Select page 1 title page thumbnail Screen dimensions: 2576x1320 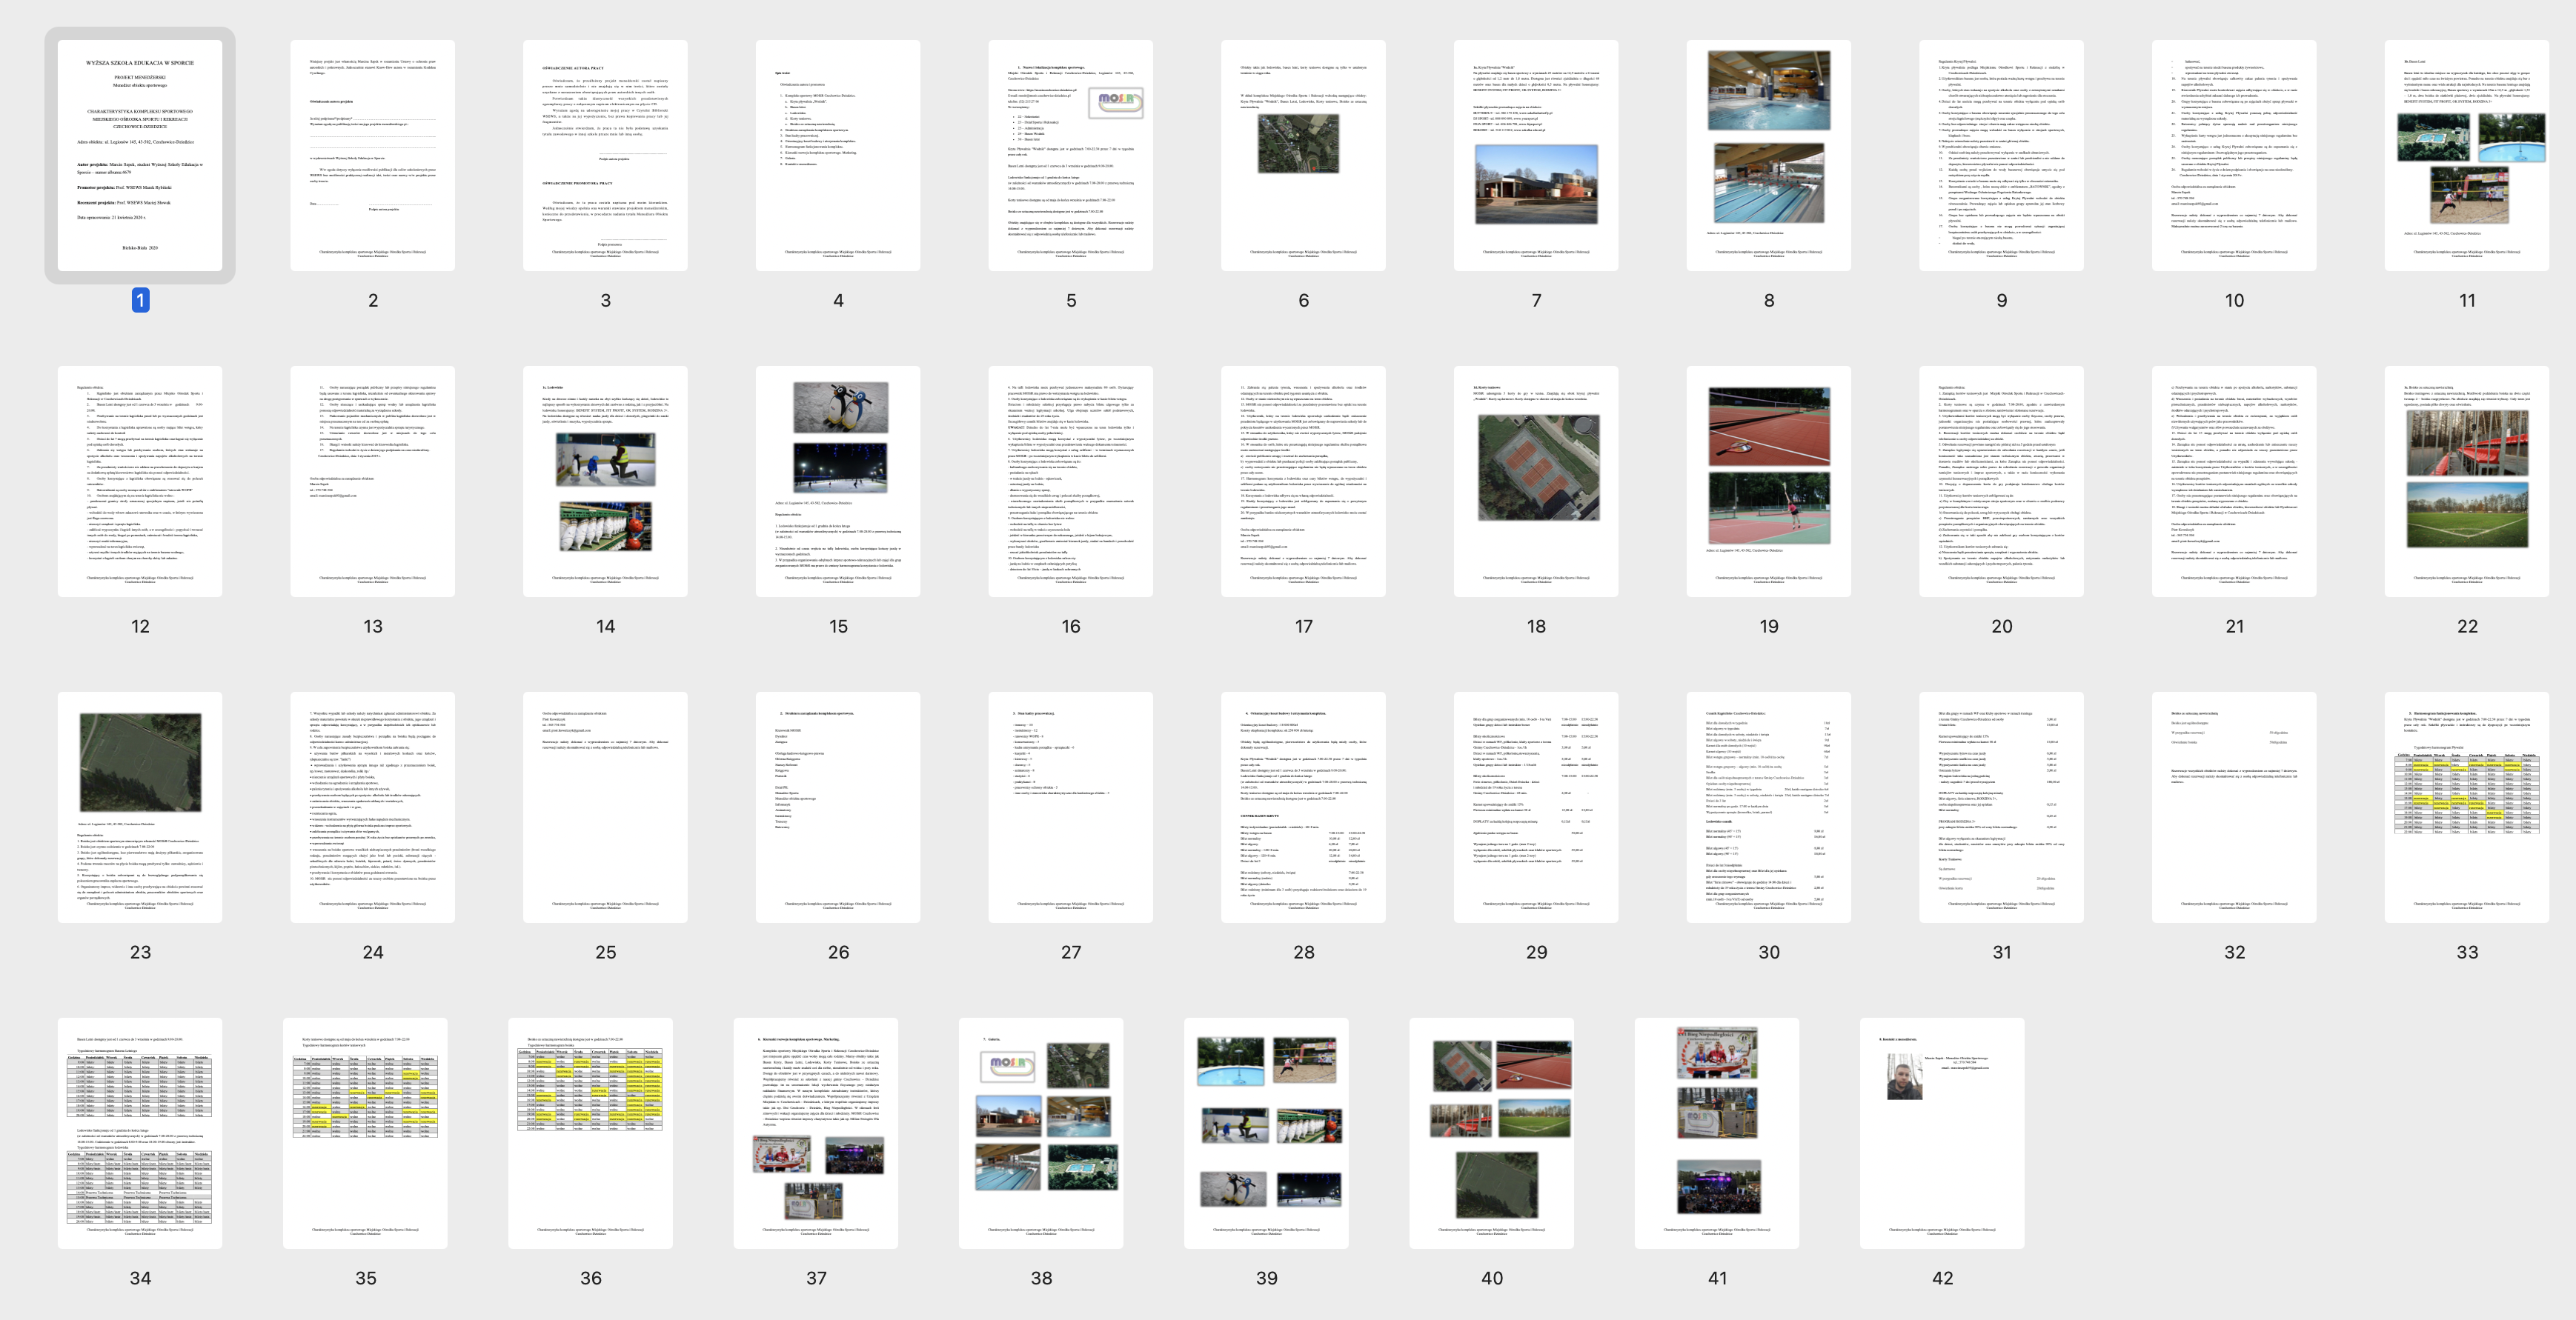140,155
